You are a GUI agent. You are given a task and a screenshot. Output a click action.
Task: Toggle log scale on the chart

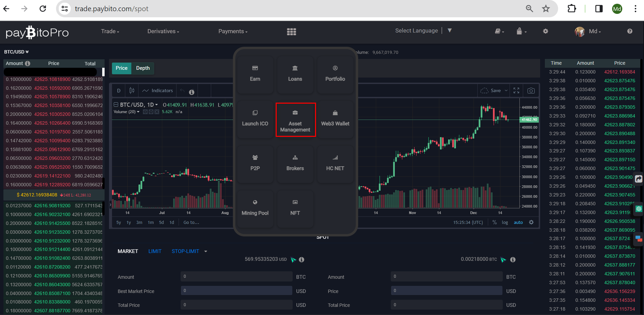pos(505,222)
